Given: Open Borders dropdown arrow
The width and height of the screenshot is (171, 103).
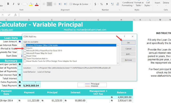Looking at the screenshot, I should pos(27,4).
